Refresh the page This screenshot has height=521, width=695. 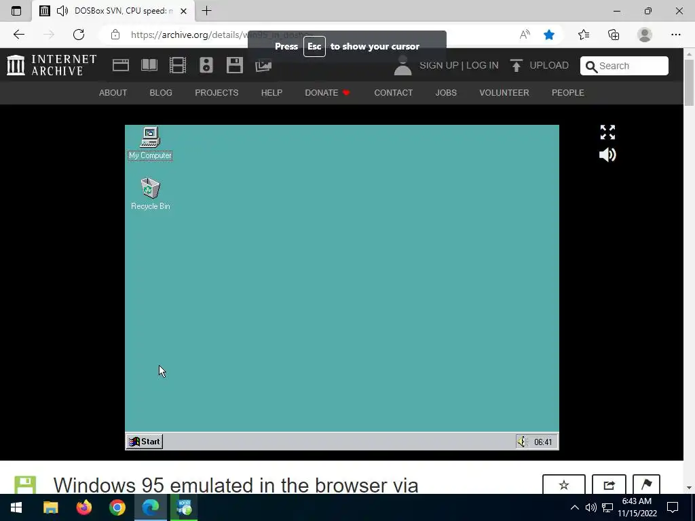point(79,35)
